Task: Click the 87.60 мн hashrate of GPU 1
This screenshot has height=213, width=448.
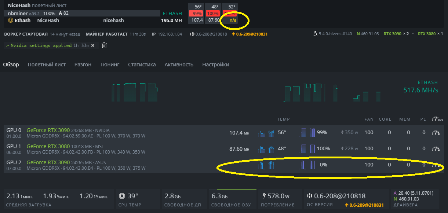Action: 239,148
